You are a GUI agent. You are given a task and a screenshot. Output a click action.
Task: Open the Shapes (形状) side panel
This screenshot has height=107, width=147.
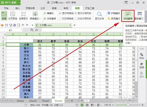click(142, 56)
